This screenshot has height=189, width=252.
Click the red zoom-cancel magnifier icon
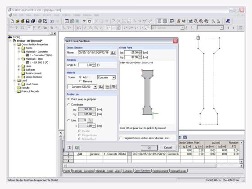[201, 21]
